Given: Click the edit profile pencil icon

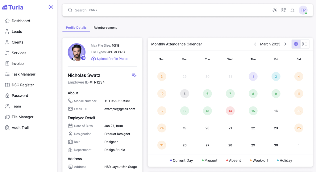Looking at the screenshot, I should pyautogui.click(x=134, y=75).
